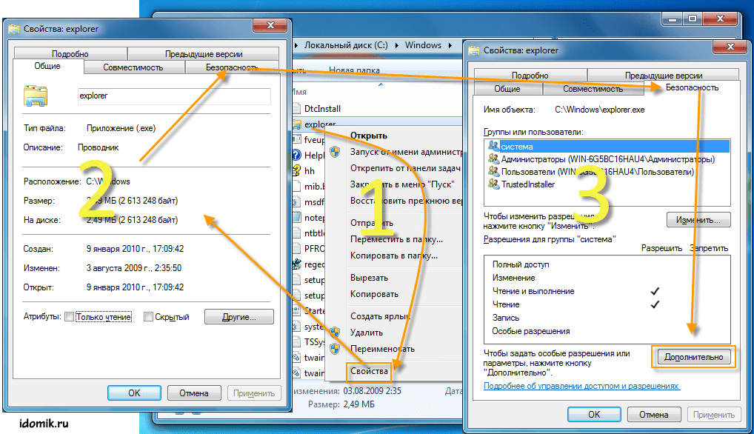Click the Другие... attributes button
Image resolution: width=754 pixels, height=434 pixels.
239,317
